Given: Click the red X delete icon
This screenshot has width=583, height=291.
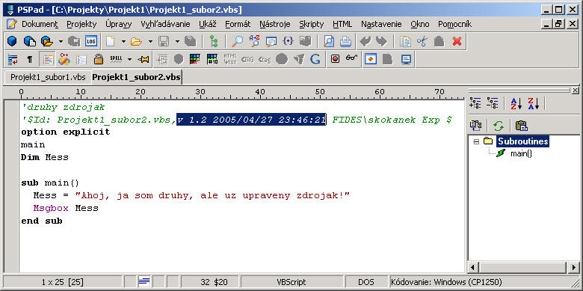Looking at the screenshot, I should (457, 41).
